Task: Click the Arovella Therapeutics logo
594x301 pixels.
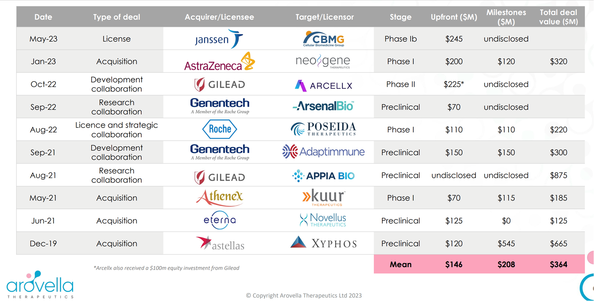Action: (x=40, y=285)
